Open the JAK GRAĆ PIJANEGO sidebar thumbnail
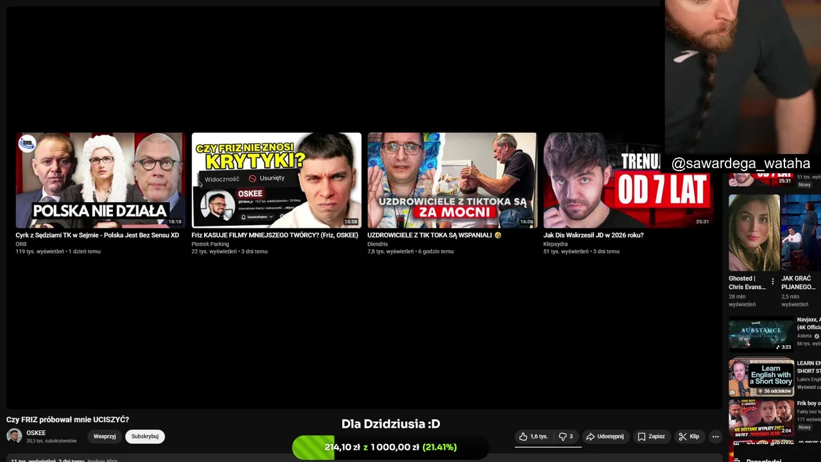The height and width of the screenshot is (462, 821). point(801,233)
